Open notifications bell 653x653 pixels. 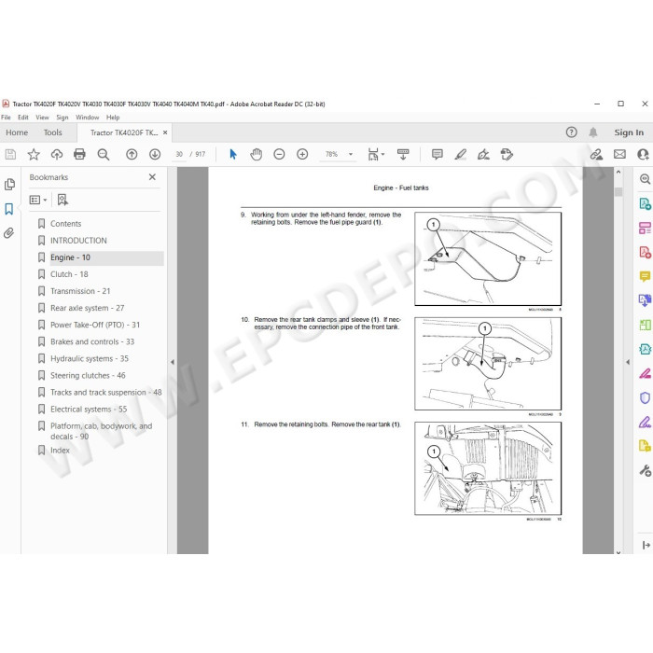pyautogui.click(x=593, y=132)
